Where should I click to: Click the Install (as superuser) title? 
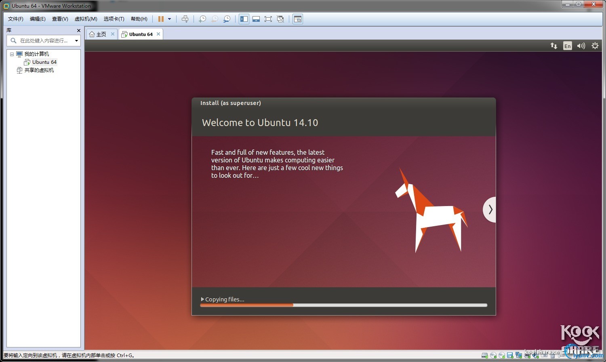pos(231,103)
